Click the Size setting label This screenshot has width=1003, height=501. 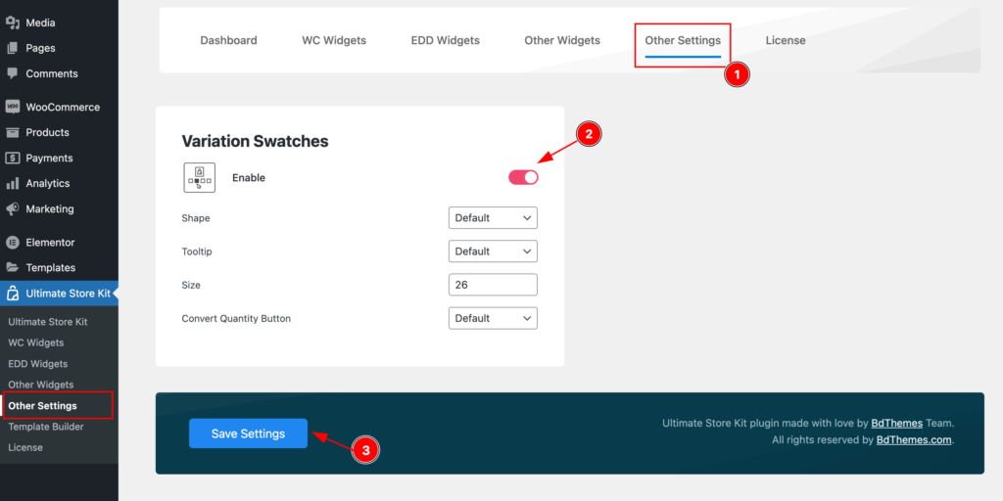(191, 285)
